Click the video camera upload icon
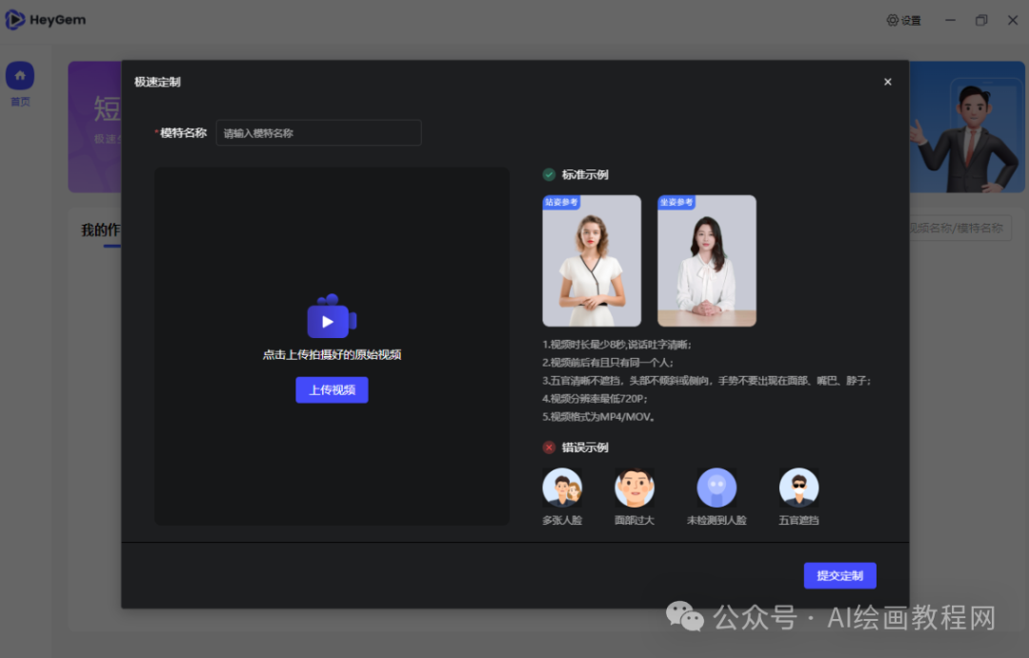The image size is (1029, 658). click(332, 319)
